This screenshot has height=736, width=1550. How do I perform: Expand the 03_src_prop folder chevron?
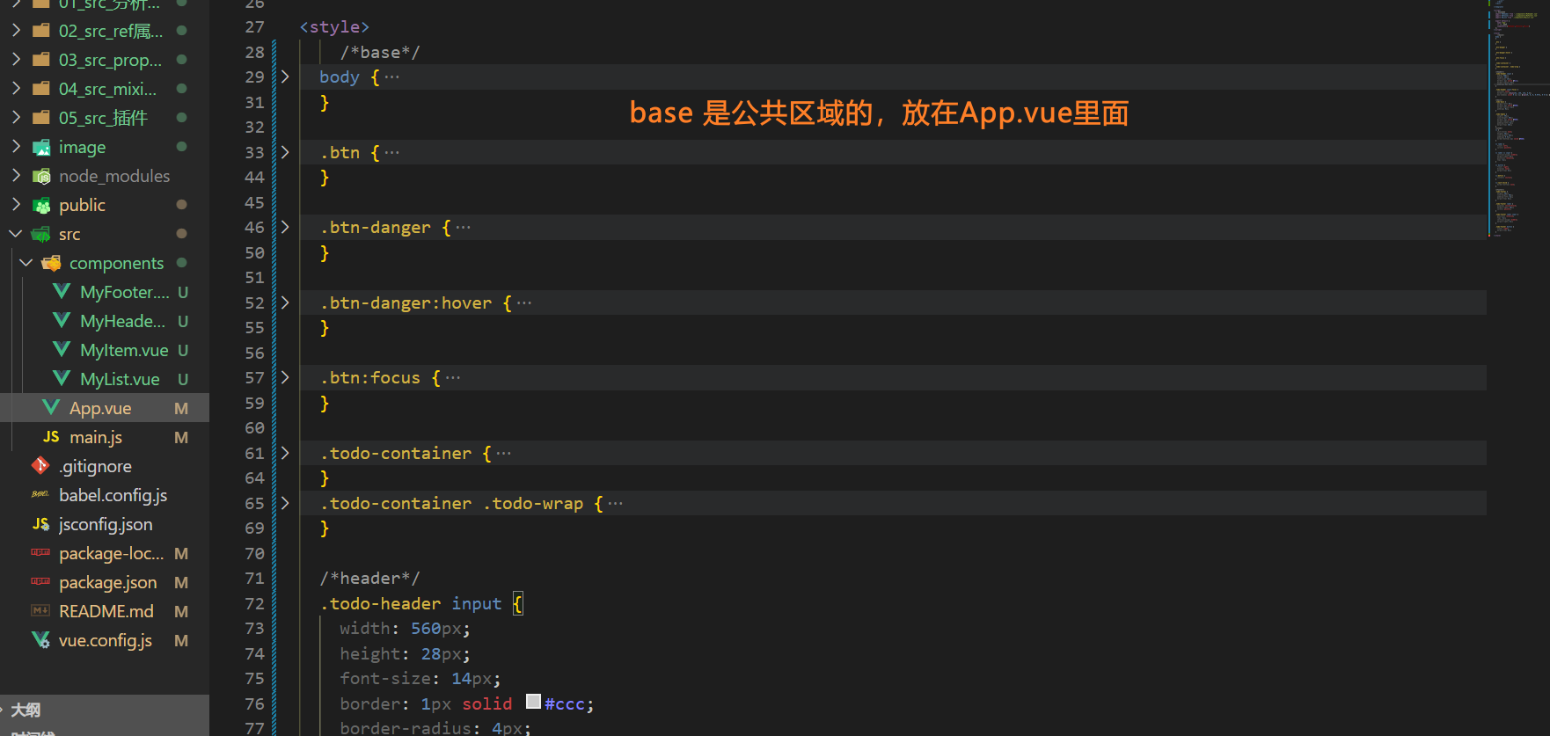pyautogui.click(x=16, y=60)
